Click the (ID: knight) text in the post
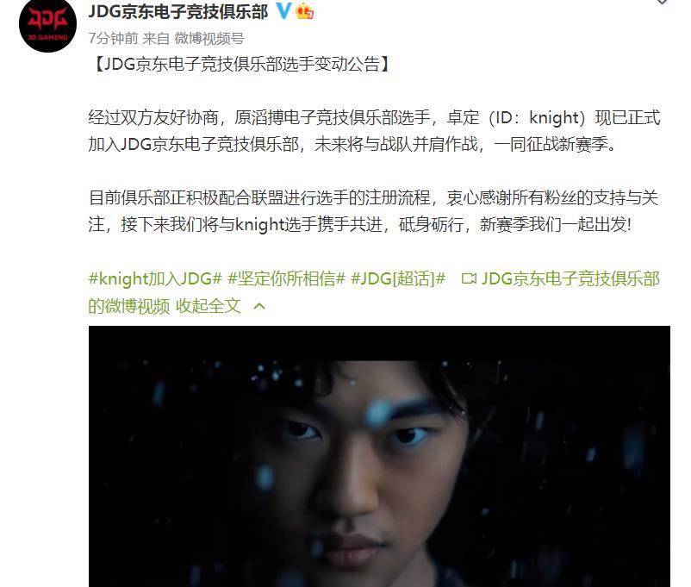Viewport: 691px width, 587px height. point(537,118)
